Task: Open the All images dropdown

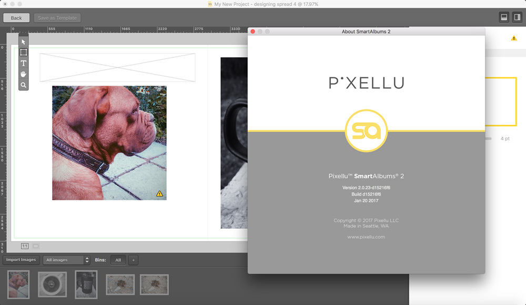Action: click(x=66, y=260)
